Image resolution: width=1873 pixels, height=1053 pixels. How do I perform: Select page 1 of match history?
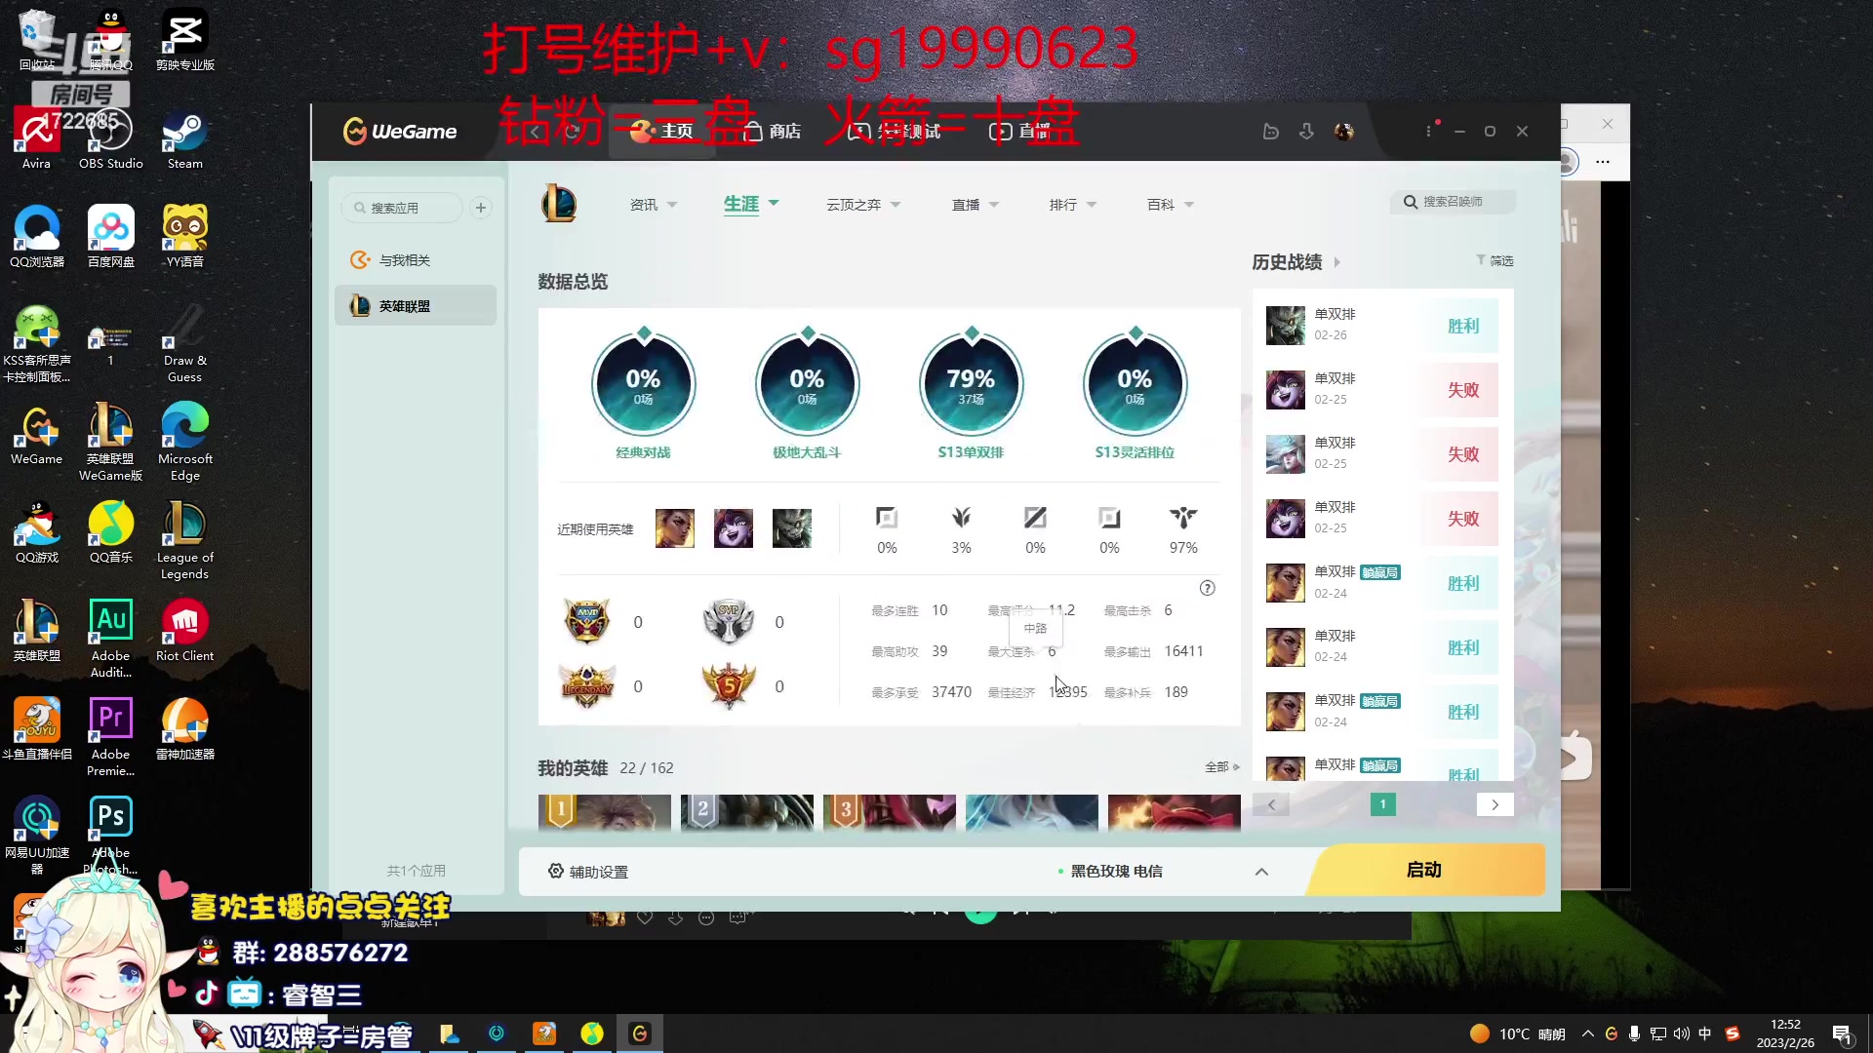pos(1383,804)
